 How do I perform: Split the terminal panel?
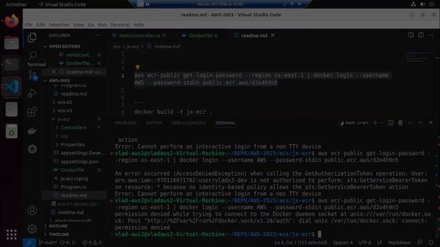pyautogui.click(x=390, y=123)
